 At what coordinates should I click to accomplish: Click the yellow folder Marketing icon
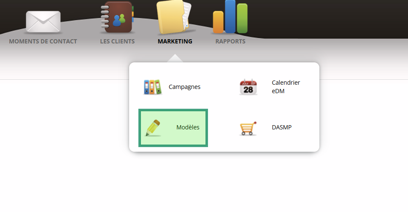tap(174, 17)
